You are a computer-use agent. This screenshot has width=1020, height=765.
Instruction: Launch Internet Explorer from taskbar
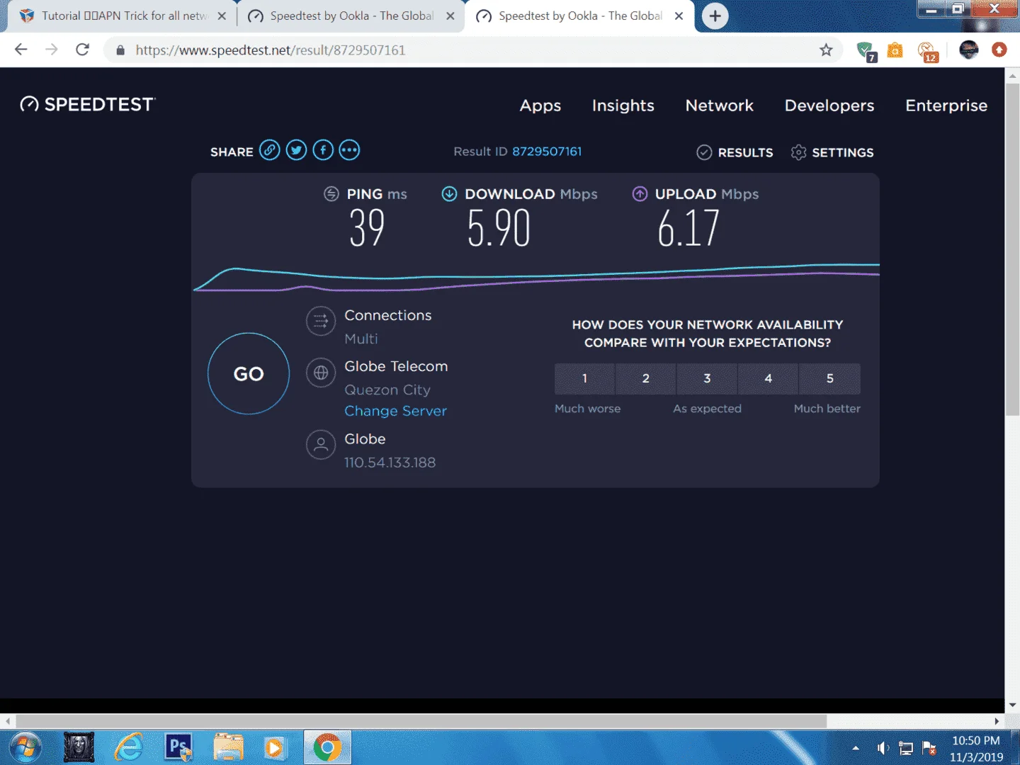pos(130,747)
